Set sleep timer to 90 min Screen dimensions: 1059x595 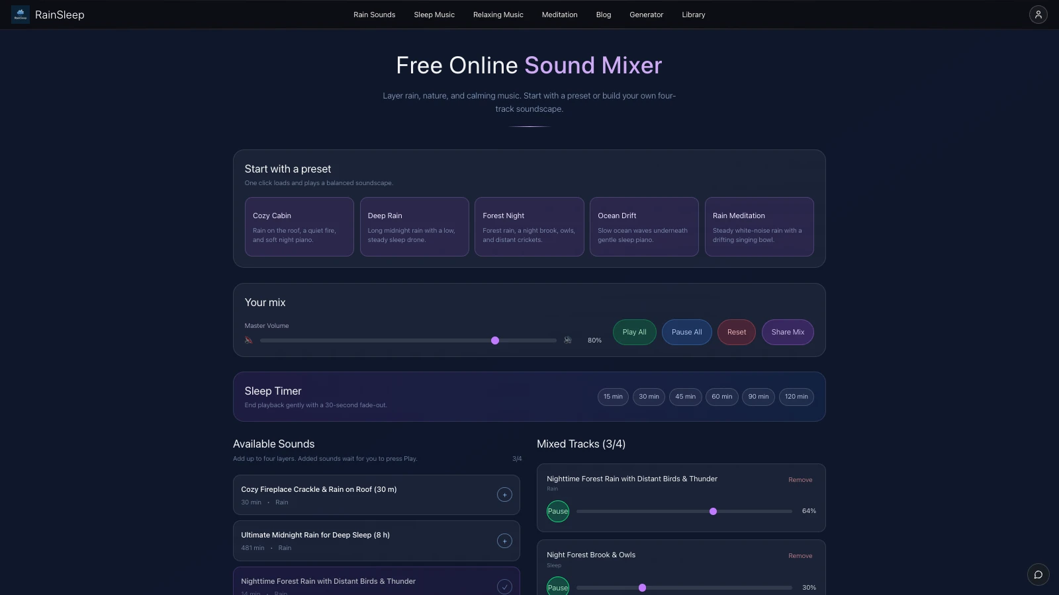(759, 397)
